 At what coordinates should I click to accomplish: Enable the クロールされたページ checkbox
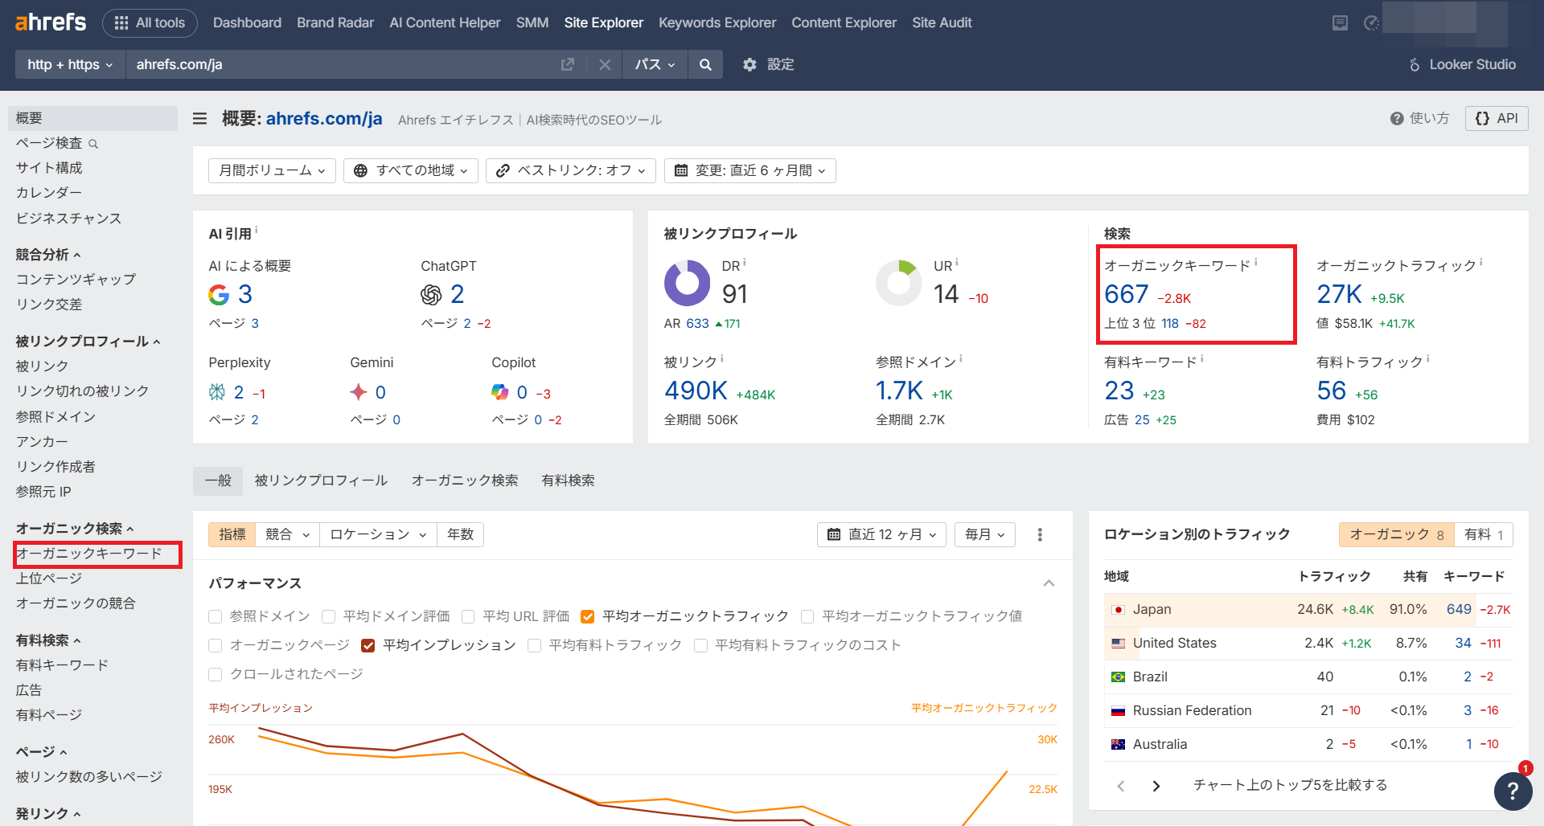tap(215, 673)
